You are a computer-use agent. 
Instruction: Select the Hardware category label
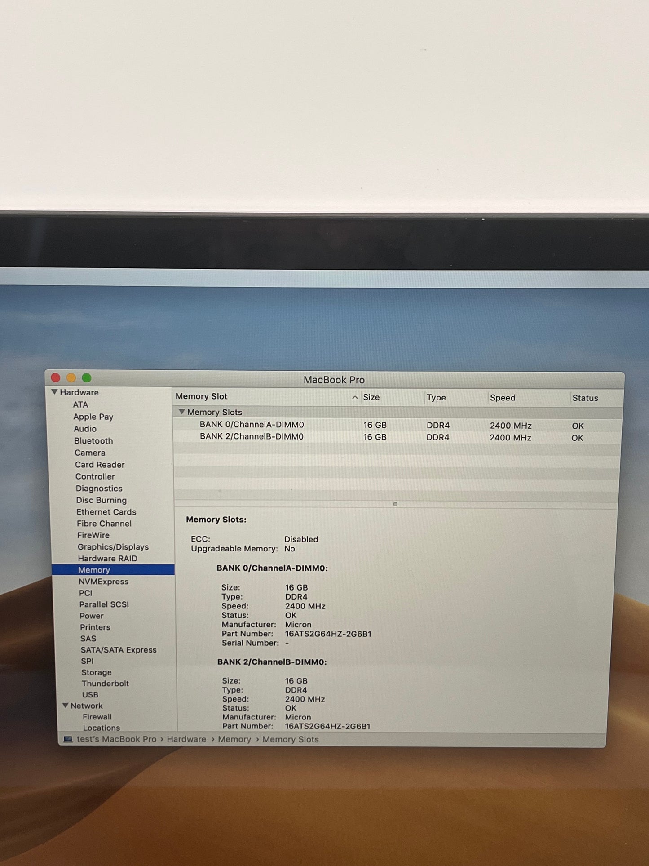[79, 392]
